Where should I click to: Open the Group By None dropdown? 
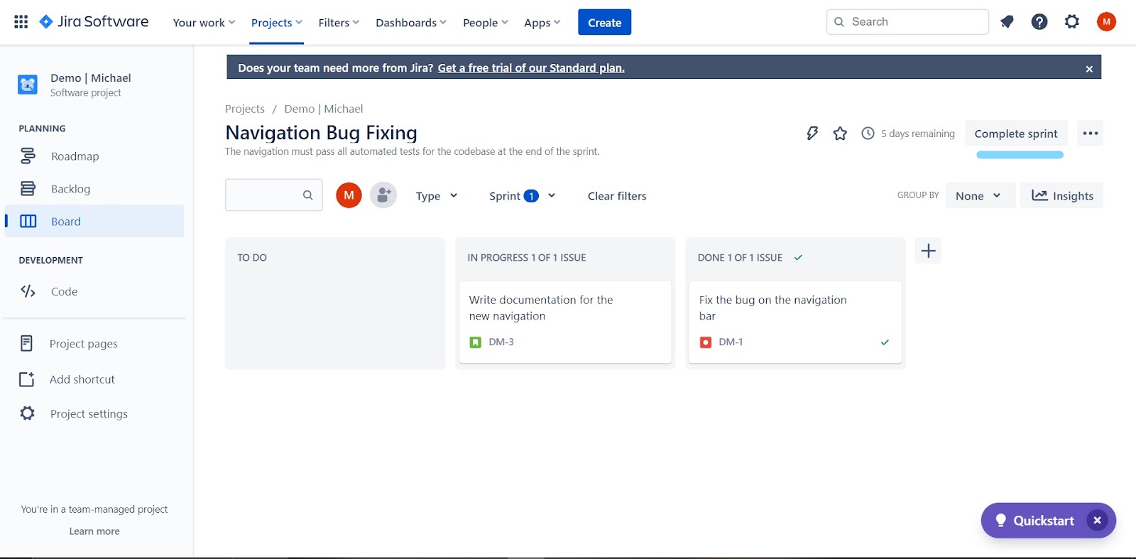pos(978,196)
